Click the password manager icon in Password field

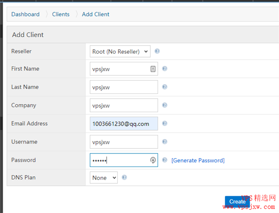[x=153, y=160]
